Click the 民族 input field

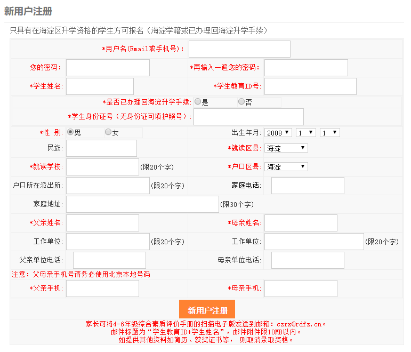tap(101, 148)
